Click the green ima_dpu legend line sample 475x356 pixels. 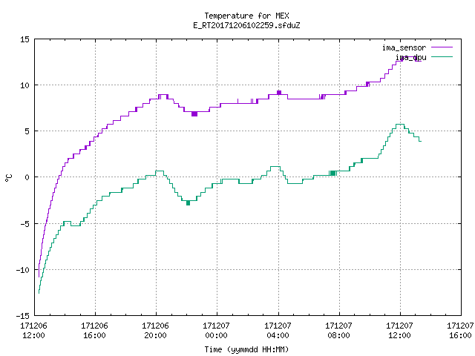click(442, 56)
